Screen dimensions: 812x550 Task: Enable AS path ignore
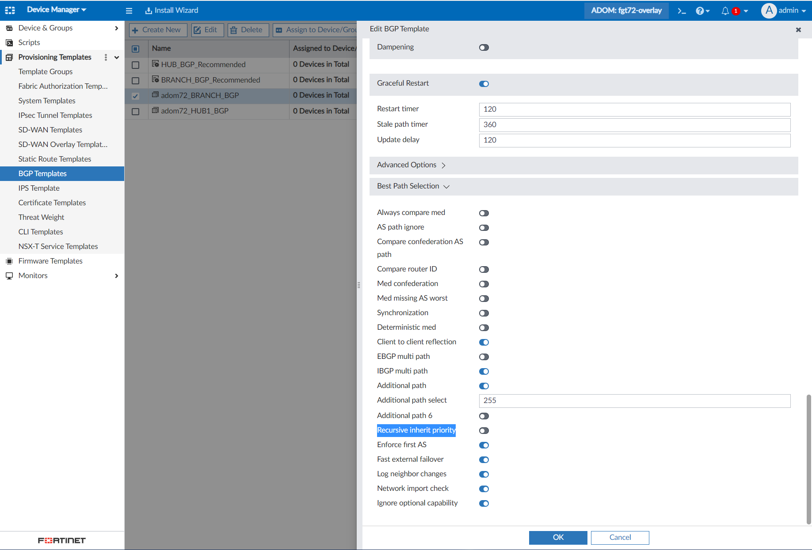[484, 228]
